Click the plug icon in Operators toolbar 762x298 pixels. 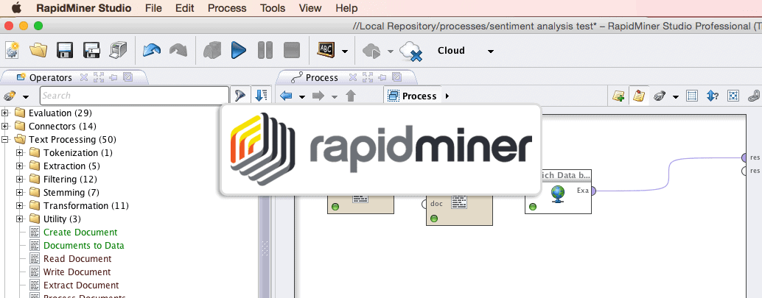pos(10,96)
